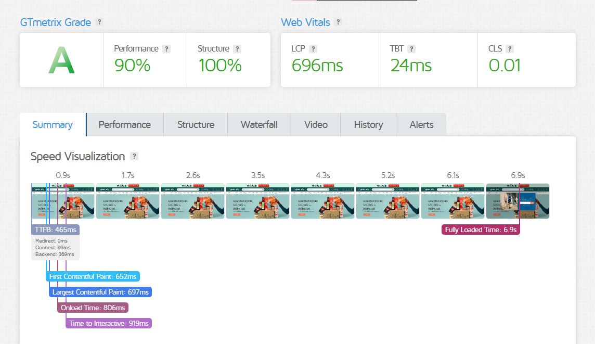Switch to the Performance tab
Image resolution: width=595 pixels, height=344 pixels.
click(124, 125)
